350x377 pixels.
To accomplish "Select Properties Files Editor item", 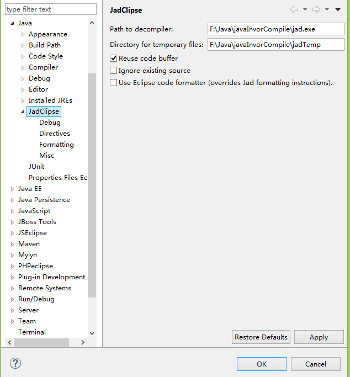I will pos(58,177).
